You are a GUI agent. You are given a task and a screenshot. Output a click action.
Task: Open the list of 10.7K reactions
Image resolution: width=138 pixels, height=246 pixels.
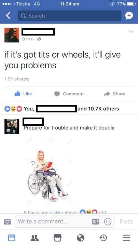(61, 109)
